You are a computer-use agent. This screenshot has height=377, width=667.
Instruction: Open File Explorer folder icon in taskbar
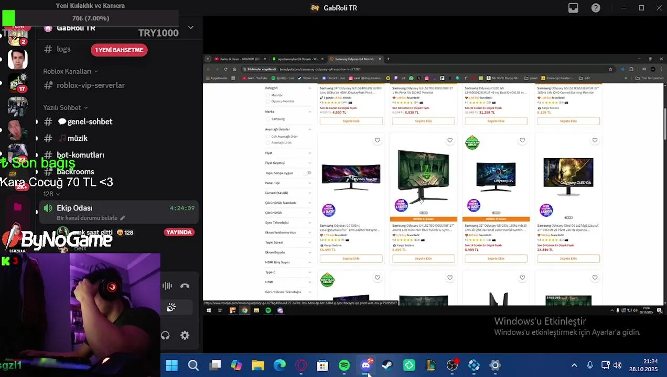coord(258,365)
